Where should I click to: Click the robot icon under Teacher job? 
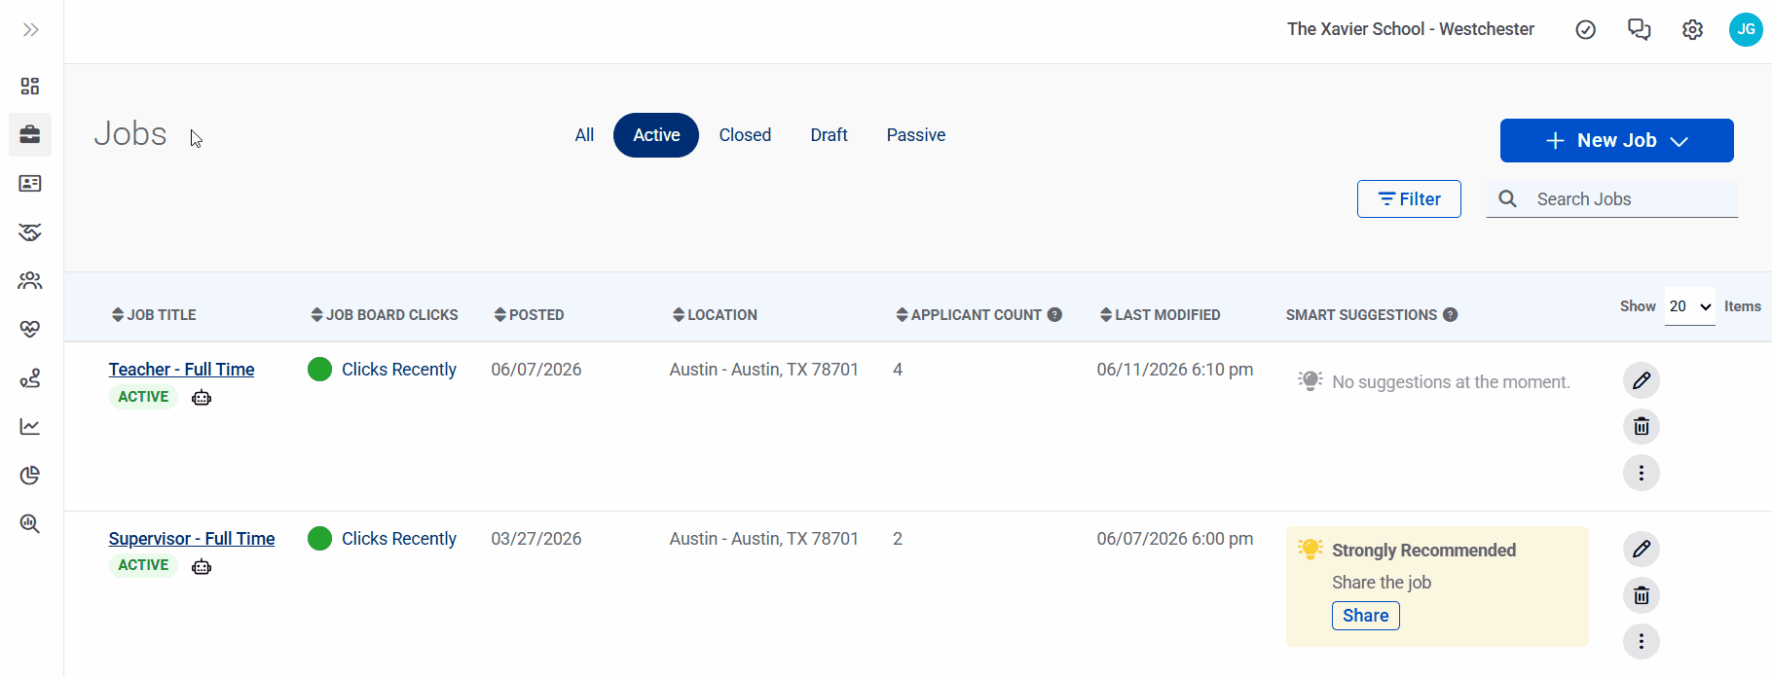202,398
